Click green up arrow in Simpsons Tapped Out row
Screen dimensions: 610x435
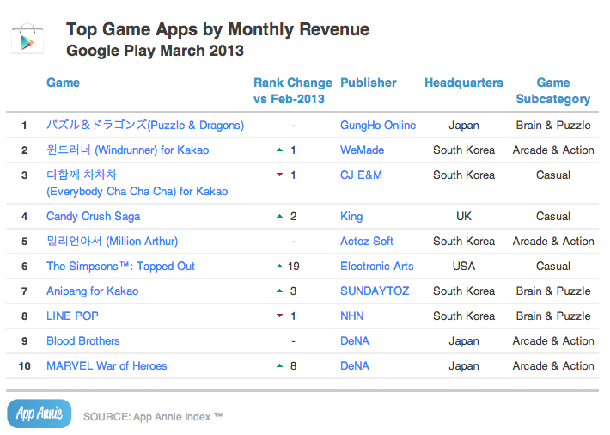tap(279, 266)
